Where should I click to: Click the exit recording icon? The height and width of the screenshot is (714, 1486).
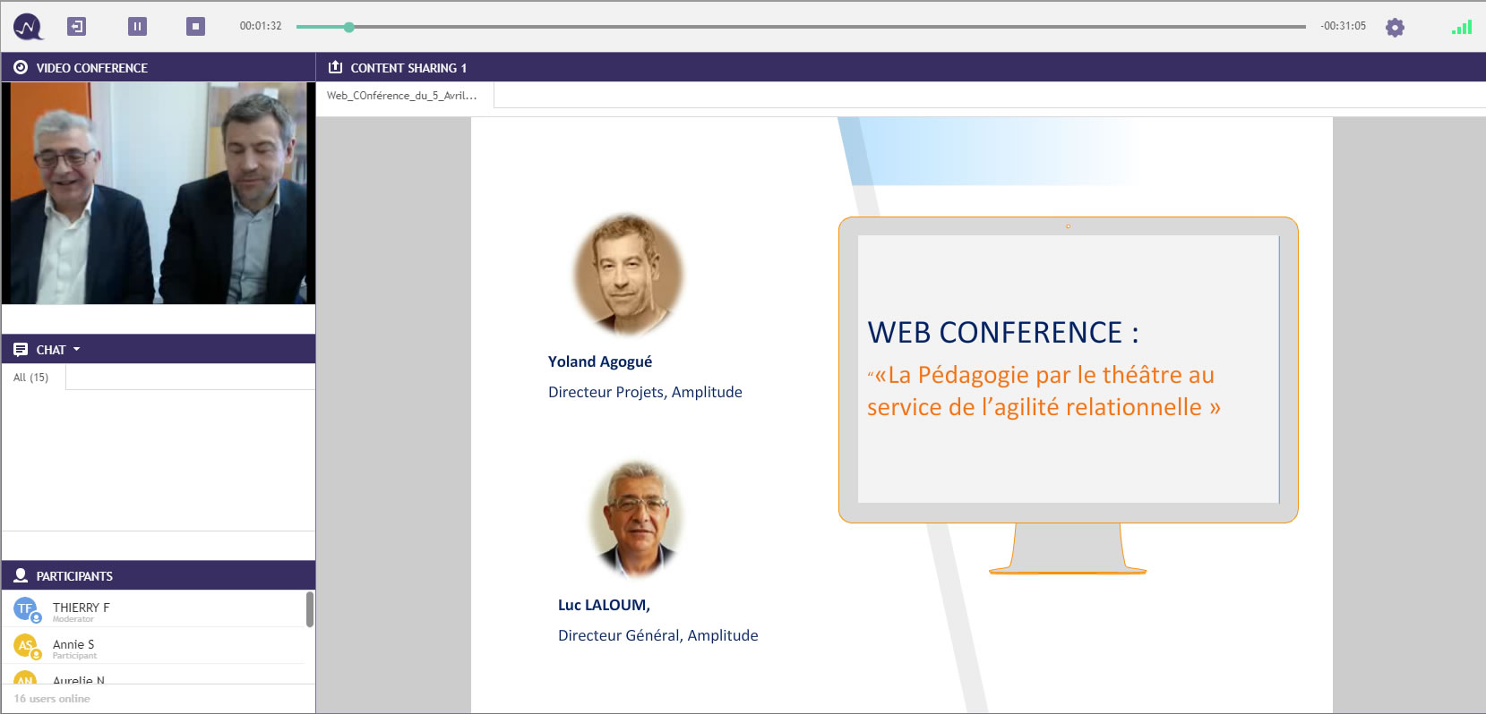(77, 27)
